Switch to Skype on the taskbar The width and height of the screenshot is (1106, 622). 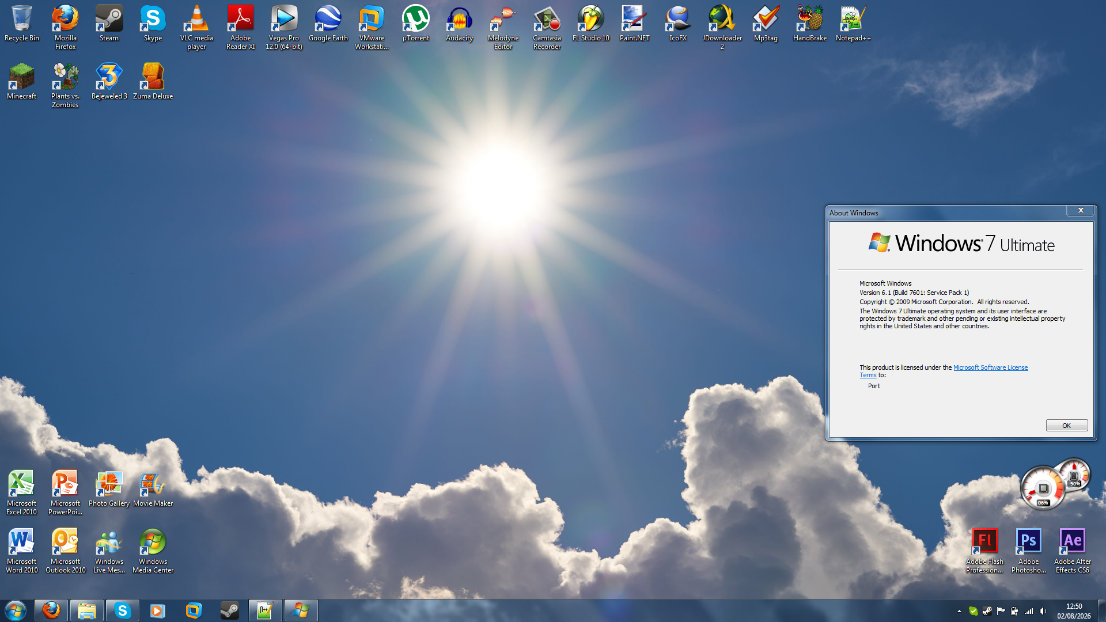(x=123, y=610)
